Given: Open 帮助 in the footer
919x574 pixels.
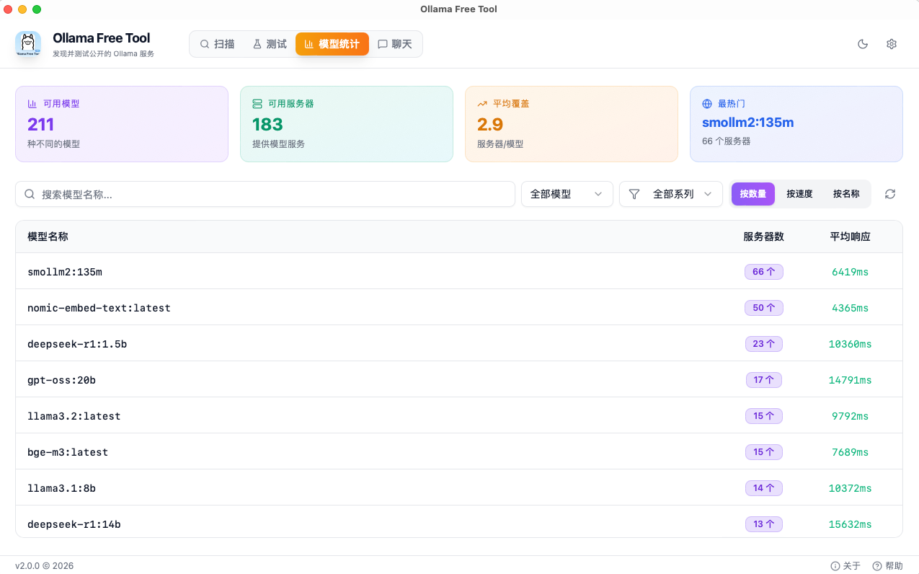Looking at the screenshot, I should [887, 566].
